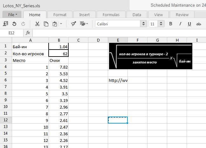Open the File menu
Viewport: 206px width, 148px height.
tap(12, 15)
